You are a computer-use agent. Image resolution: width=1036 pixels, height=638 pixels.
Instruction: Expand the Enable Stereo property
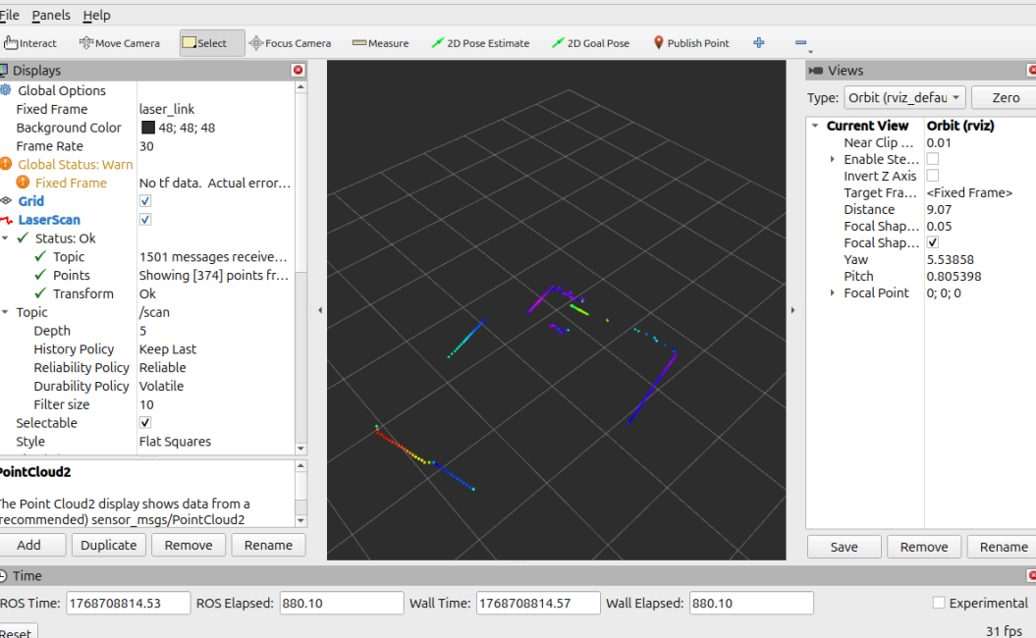point(833,159)
